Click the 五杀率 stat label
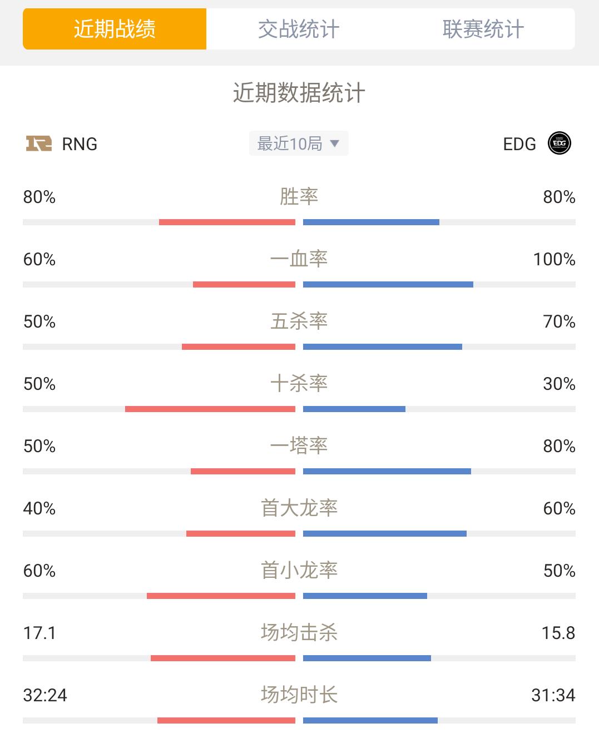The height and width of the screenshot is (738, 599). pyautogui.click(x=299, y=321)
